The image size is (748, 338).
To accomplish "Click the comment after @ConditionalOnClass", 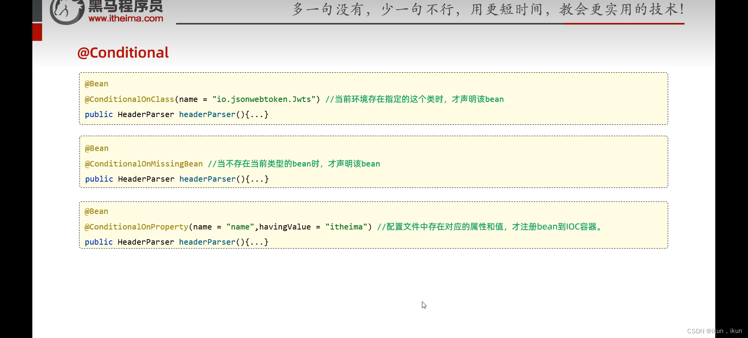I will (x=415, y=99).
